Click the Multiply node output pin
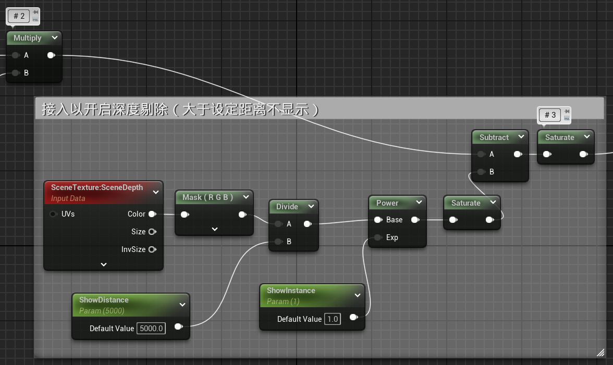The width and height of the screenshot is (613, 365). [51, 55]
